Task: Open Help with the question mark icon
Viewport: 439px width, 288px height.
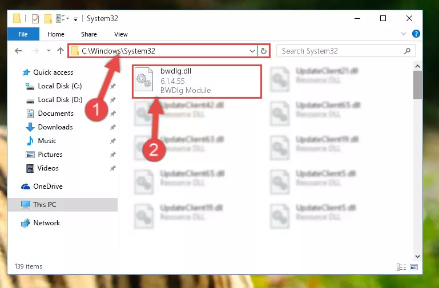Action: [416, 34]
